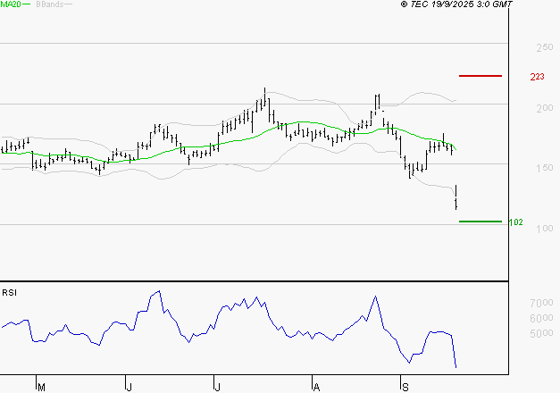Screen dimensions: 560x393
Task: Click the 200 price axis label
Action: point(545,108)
